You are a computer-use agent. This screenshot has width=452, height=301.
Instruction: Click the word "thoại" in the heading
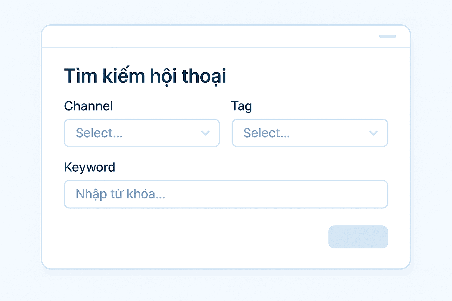coord(204,76)
